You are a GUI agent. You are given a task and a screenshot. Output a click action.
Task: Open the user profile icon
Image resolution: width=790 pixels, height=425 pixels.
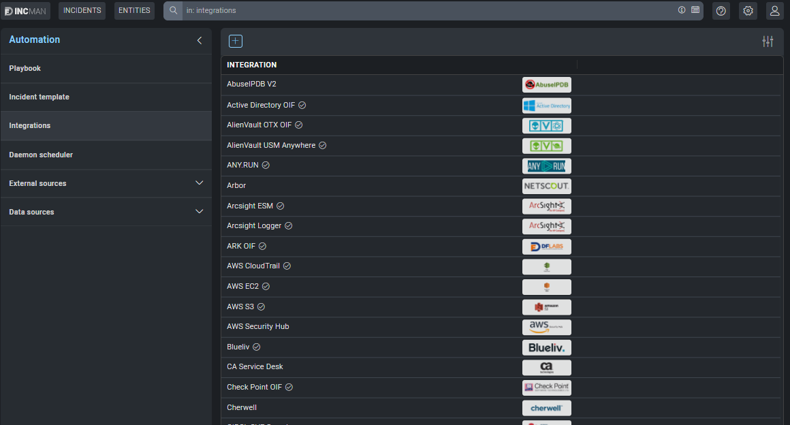coord(774,10)
